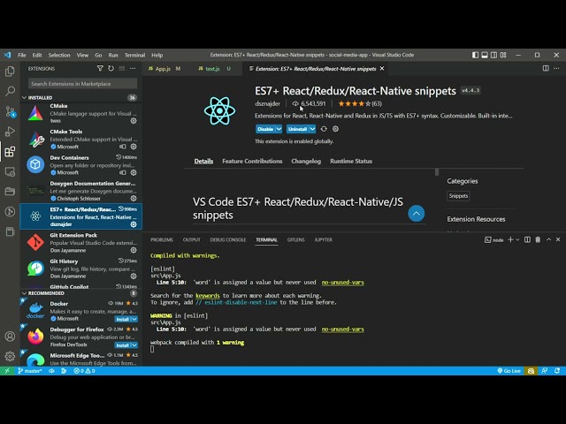The height and width of the screenshot is (424, 566).
Task: Open the Uninstall button dropdown arrow
Action: (312, 129)
